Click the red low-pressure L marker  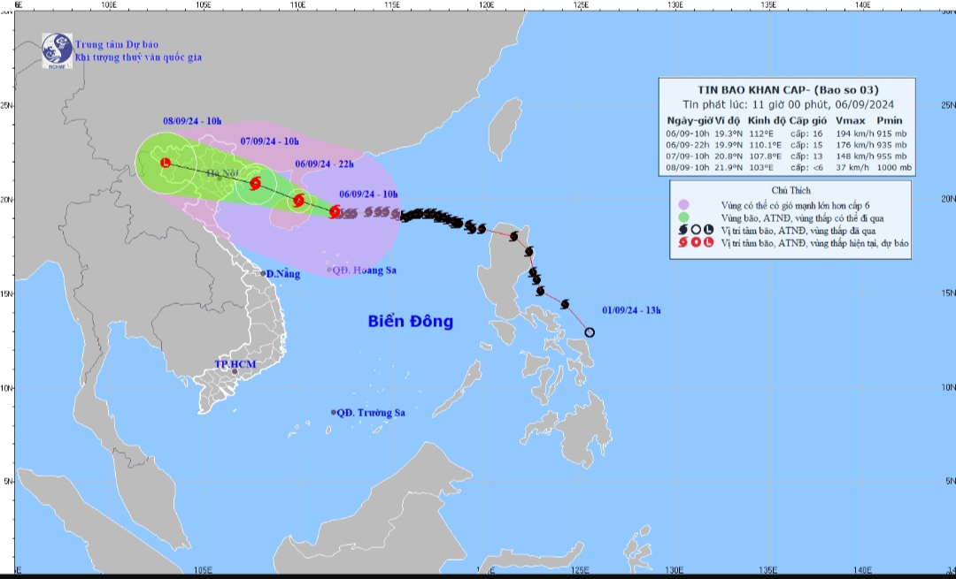point(166,163)
